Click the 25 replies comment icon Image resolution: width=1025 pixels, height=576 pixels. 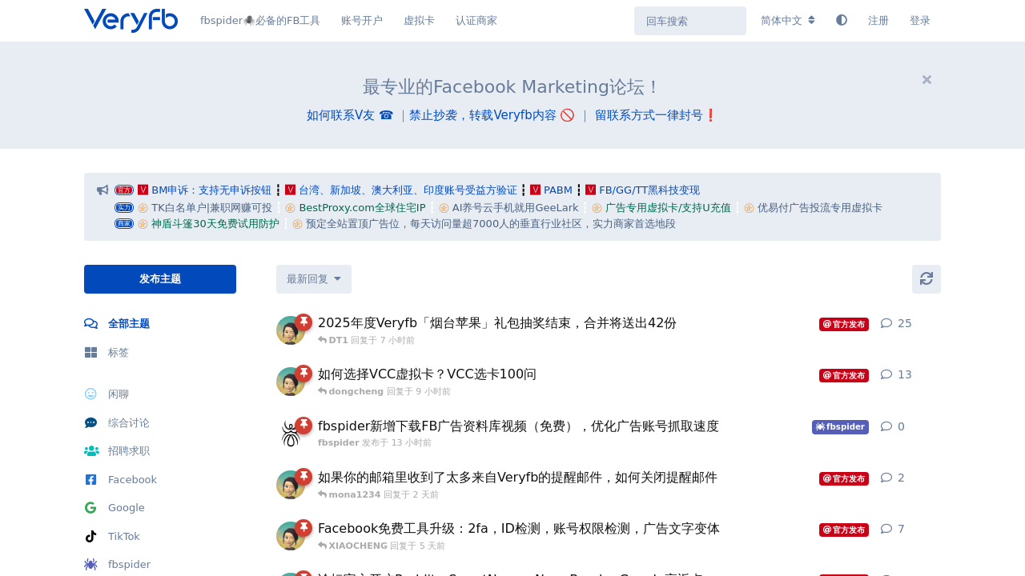coord(886,323)
